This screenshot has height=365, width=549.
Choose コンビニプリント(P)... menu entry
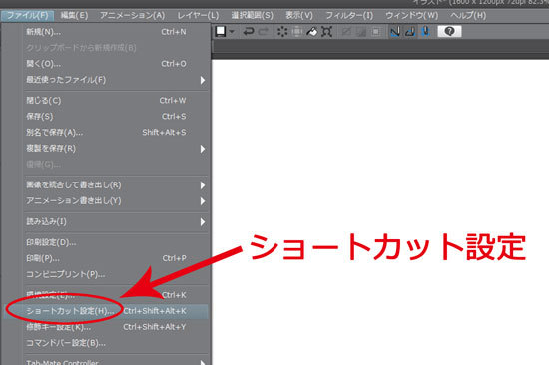[107, 274]
